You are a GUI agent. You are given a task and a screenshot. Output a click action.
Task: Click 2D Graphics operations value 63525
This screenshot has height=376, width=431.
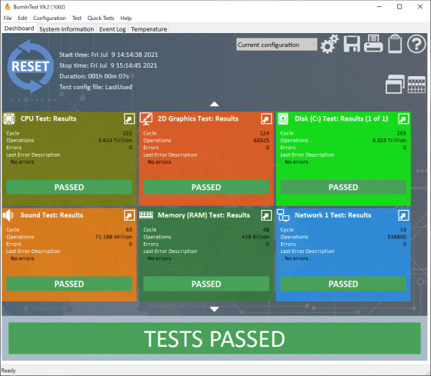tap(261, 141)
